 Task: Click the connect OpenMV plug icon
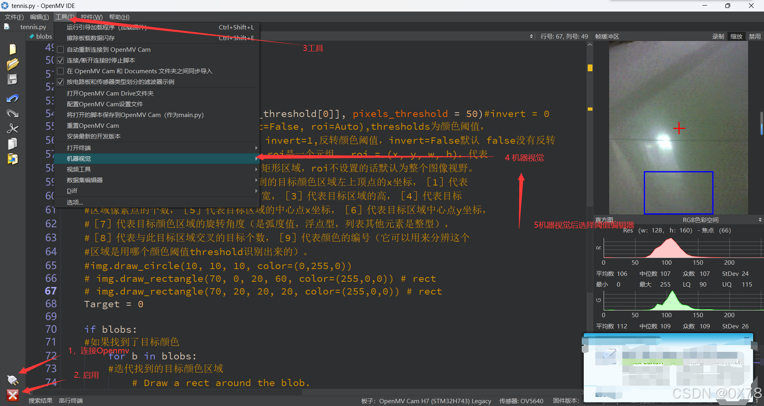(13, 380)
